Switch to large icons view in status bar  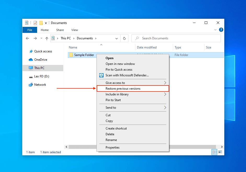[220, 152]
